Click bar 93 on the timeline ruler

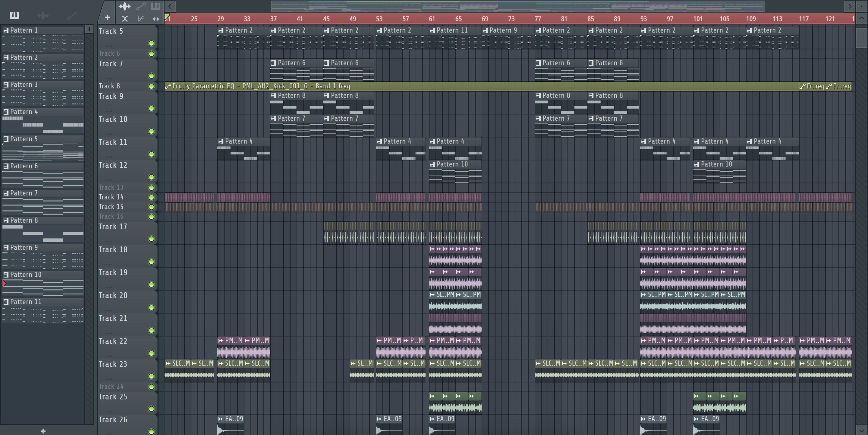[643, 19]
